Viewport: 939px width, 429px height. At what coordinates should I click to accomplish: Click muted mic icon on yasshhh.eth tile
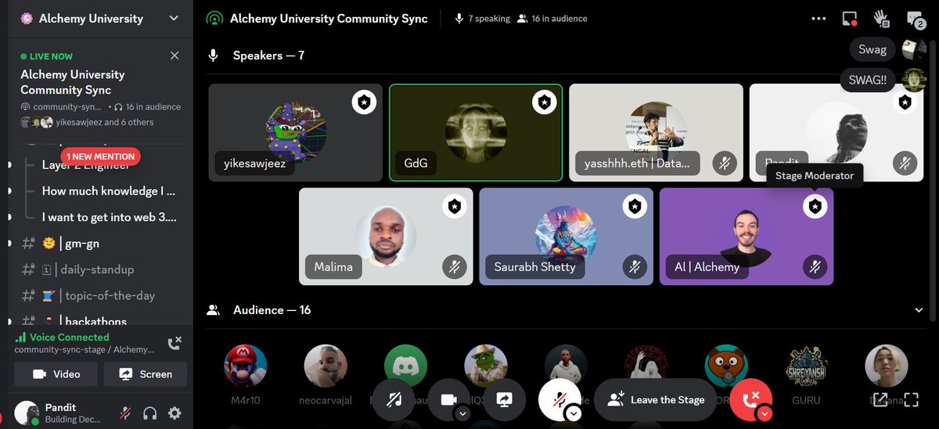coord(725,163)
